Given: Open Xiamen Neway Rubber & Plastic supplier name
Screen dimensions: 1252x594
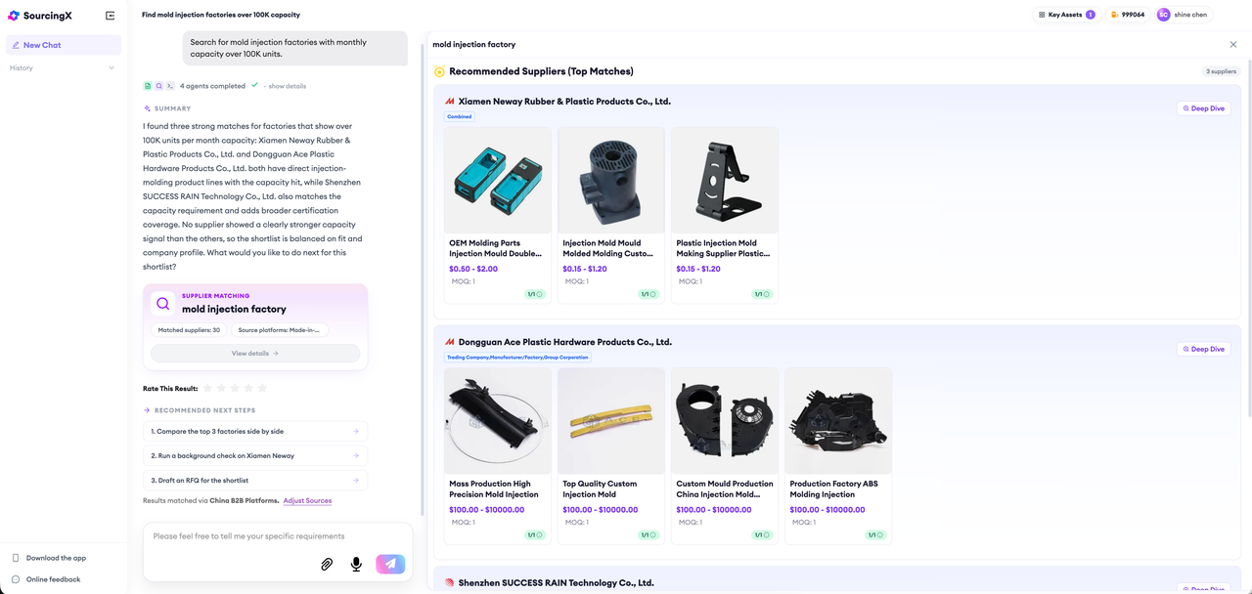Looking at the screenshot, I should coord(564,101).
